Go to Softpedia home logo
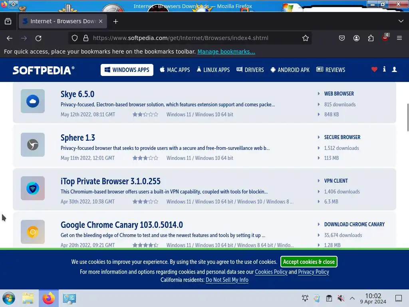This screenshot has width=409, height=307. [44, 70]
